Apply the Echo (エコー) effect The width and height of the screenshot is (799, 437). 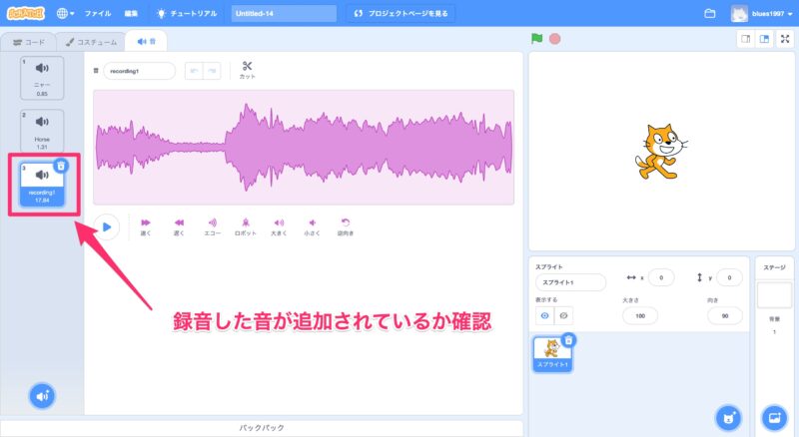212,225
